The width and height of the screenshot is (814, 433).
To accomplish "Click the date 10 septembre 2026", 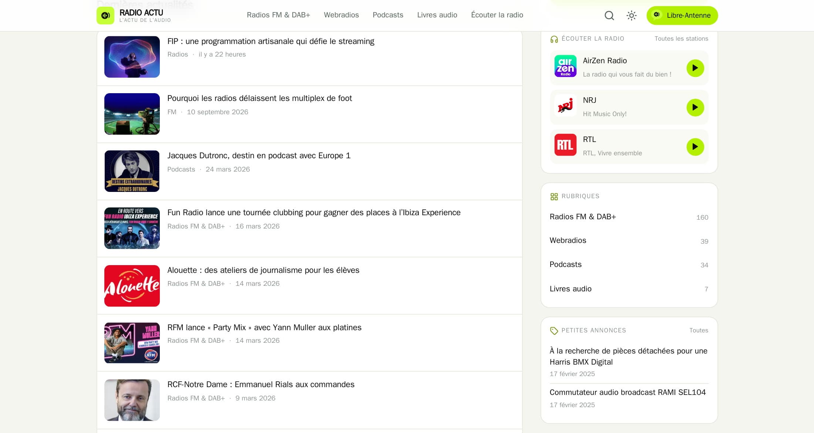I will [x=217, y=112].
